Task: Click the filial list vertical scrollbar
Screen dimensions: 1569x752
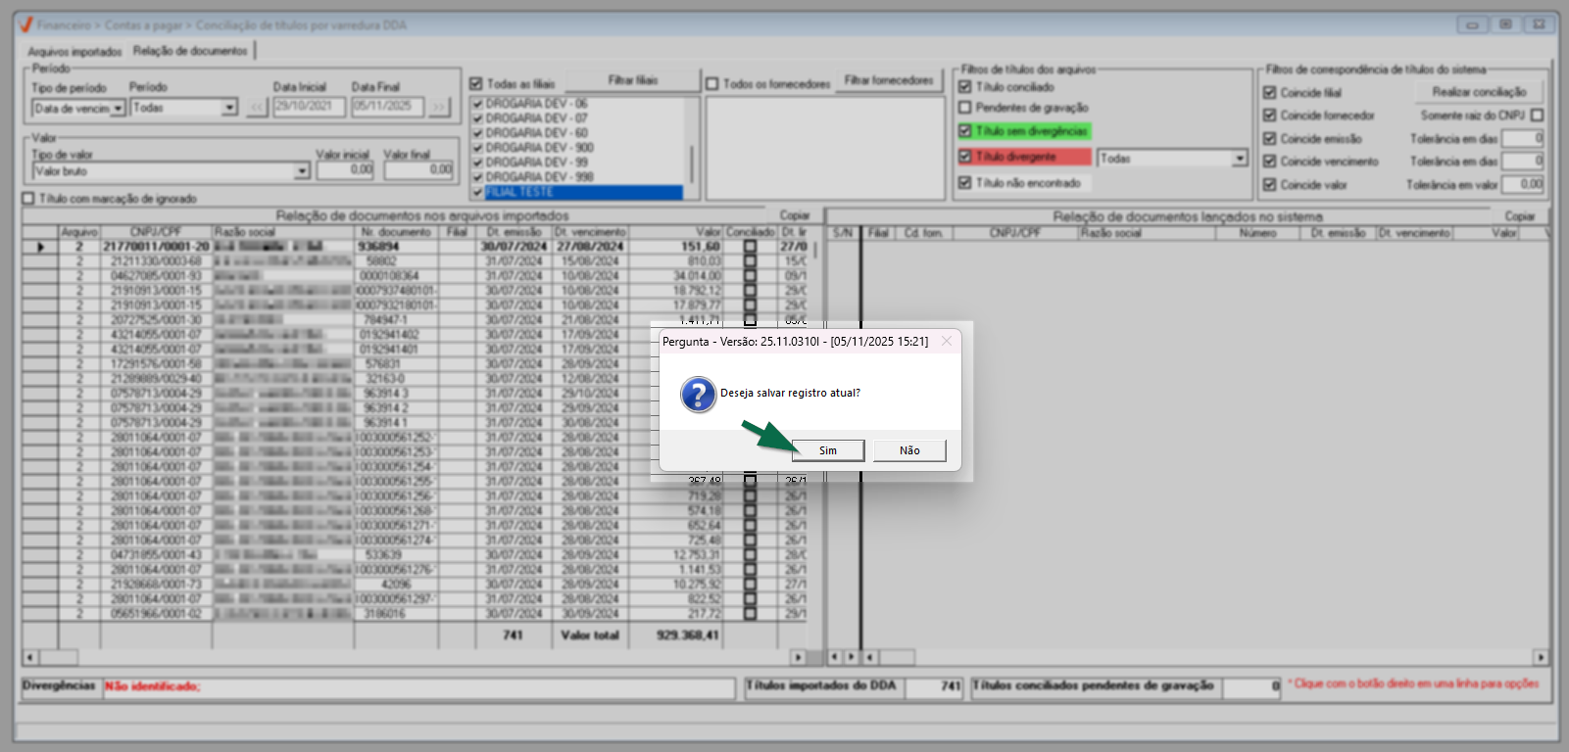Action: coord(692,164)
